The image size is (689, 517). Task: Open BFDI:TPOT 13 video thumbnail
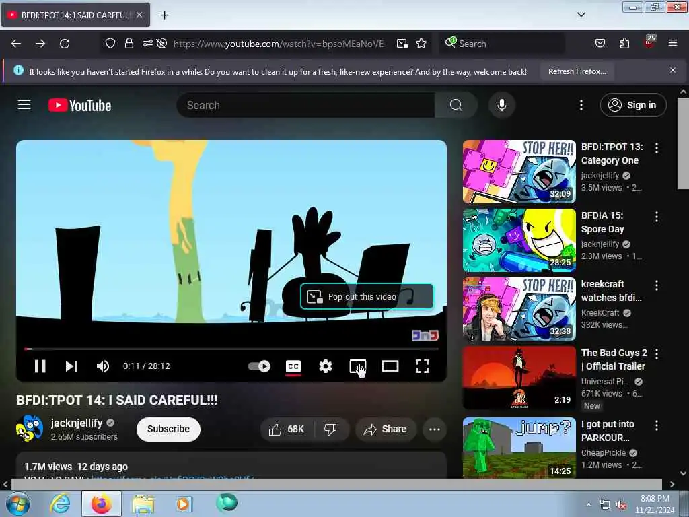[519, 172]
